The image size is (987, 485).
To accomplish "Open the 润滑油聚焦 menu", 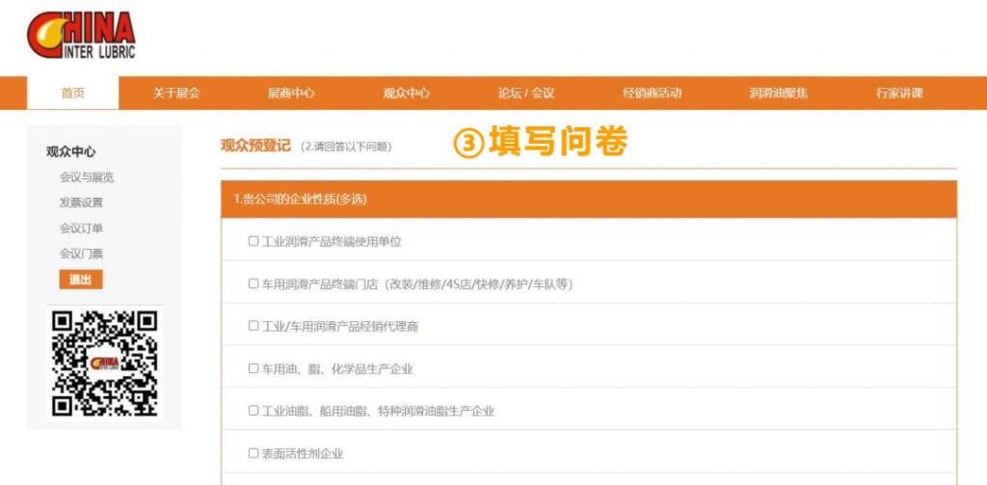I will pyautogui.click(x=779, y=94).
